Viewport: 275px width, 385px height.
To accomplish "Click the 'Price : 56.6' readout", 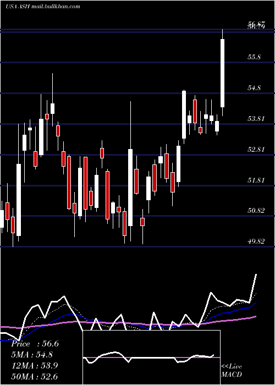I will point(35,344).
